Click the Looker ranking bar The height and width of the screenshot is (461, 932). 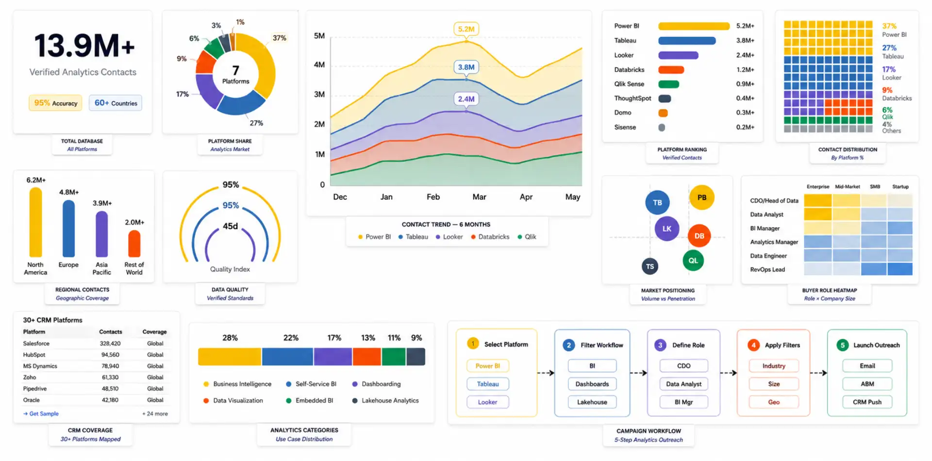coord(678,55)
